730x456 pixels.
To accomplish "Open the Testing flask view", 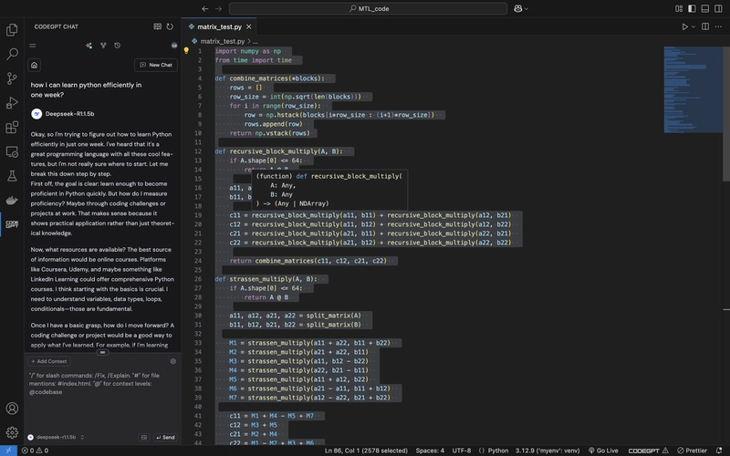I will tap(12, 176).
